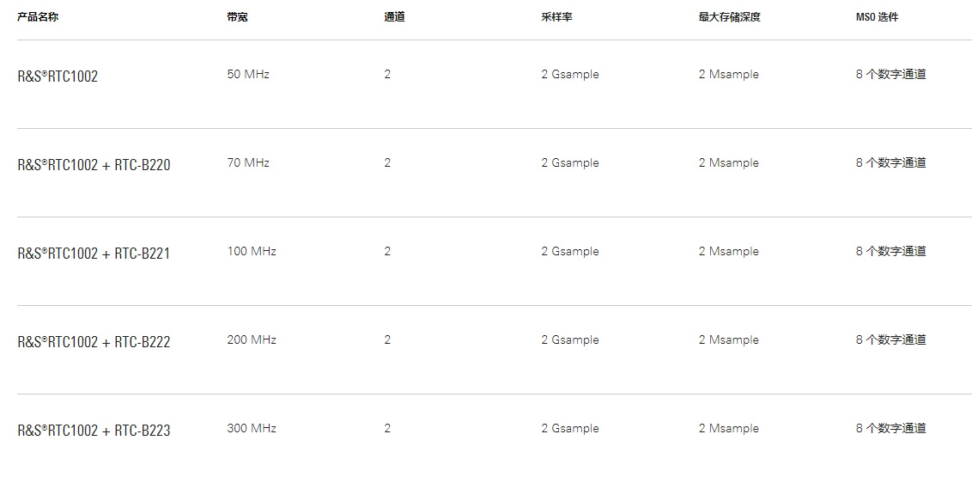Click the channel count in RTC-B220 row
972x477 pixels.
387,163
